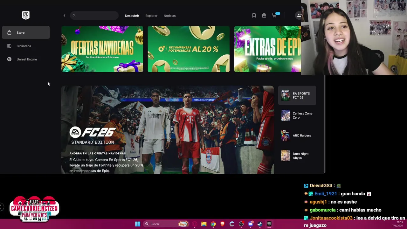Click Zenless Zone Zero game thumbnail icon
The image size is (407, 229).
point(286,115)
